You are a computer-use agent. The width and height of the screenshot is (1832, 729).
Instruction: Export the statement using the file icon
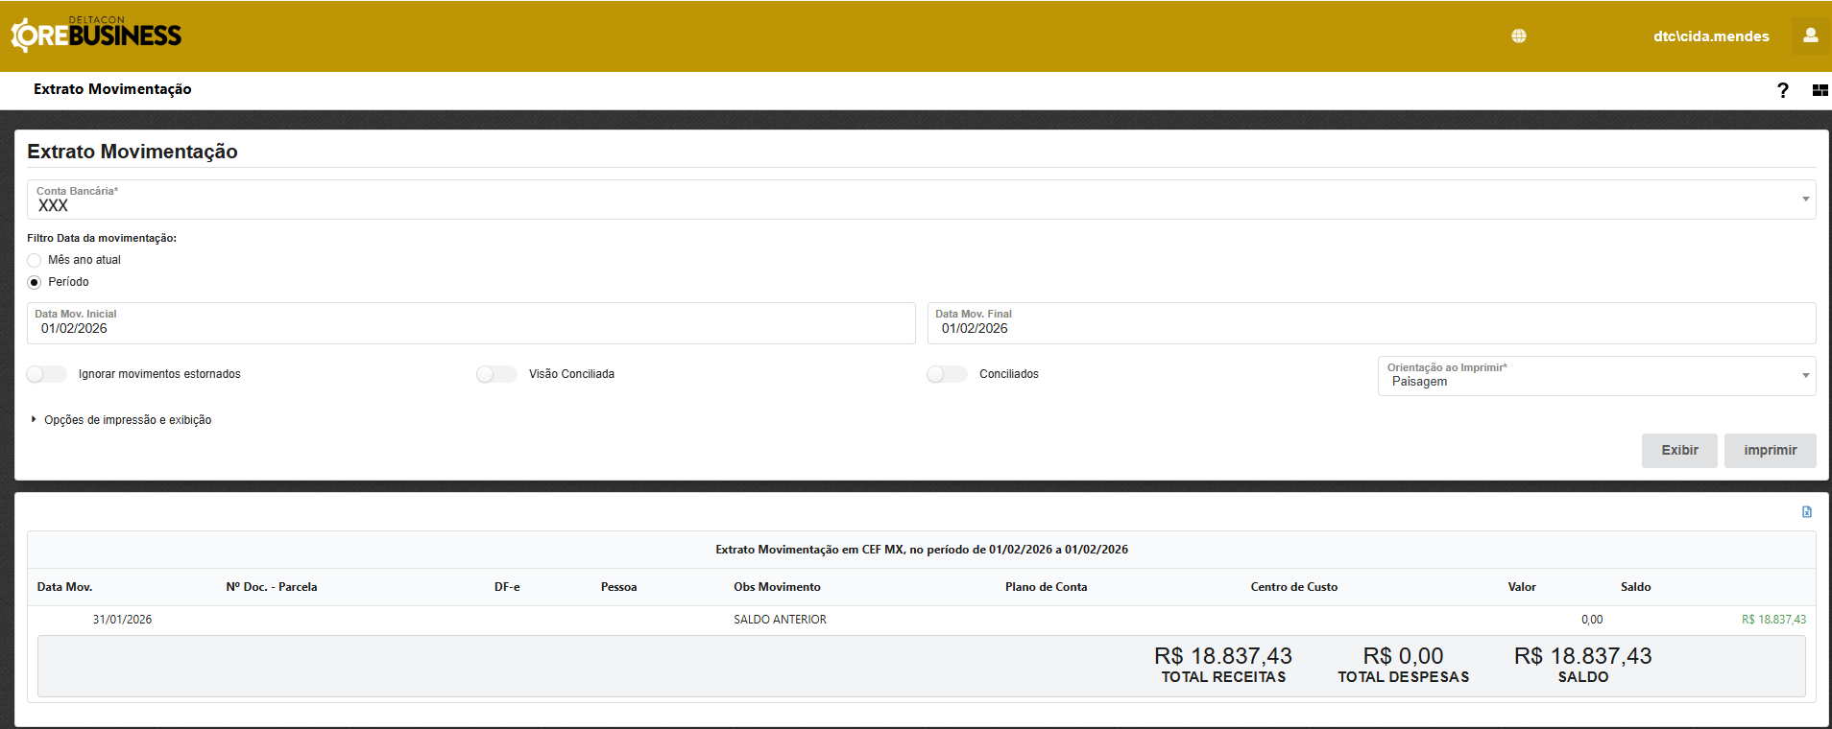(1806, 512)
